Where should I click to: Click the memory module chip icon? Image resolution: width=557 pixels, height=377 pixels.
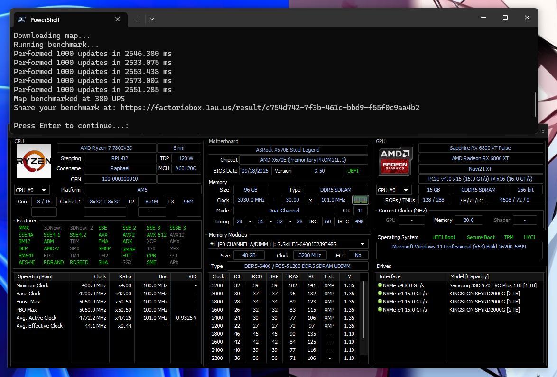(360, 200)
